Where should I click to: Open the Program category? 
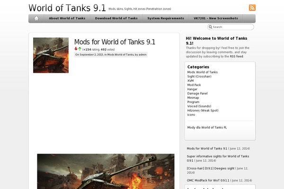pos(193,102)
